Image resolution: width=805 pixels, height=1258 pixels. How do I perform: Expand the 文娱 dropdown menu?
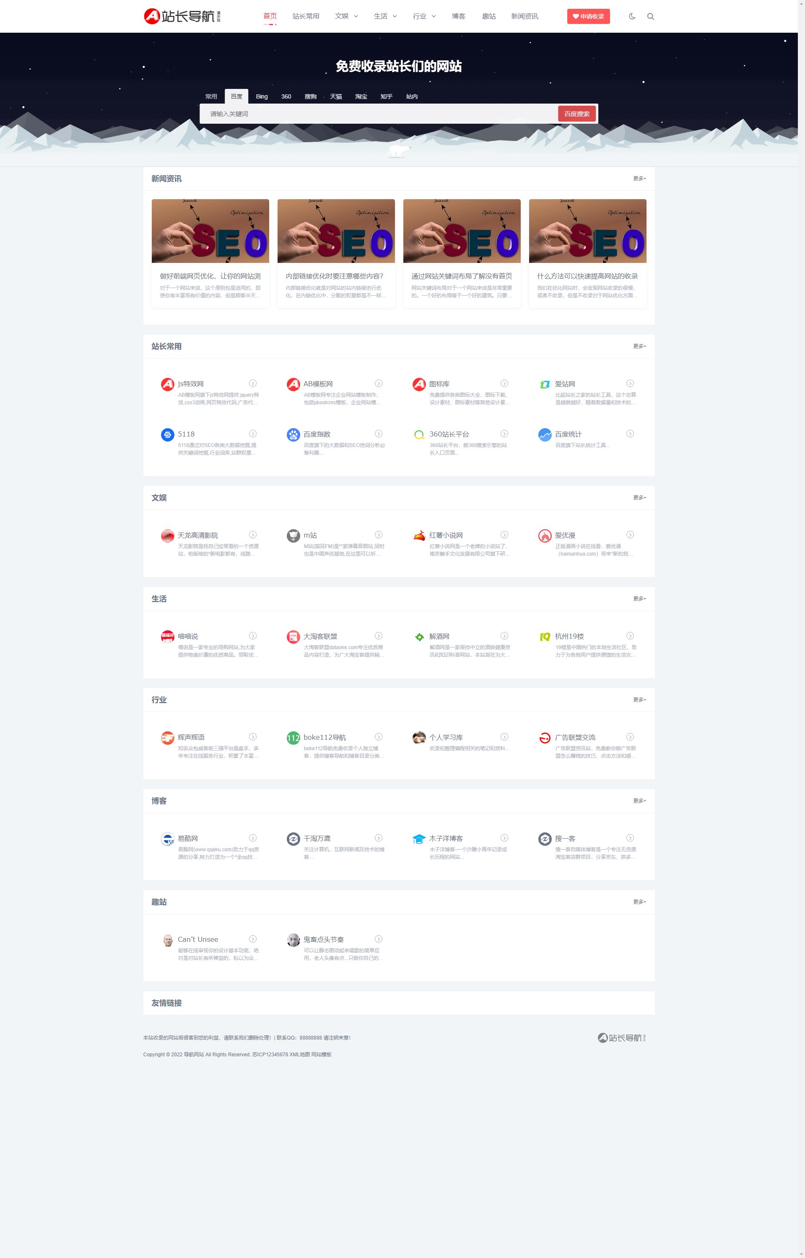point(347,16)
